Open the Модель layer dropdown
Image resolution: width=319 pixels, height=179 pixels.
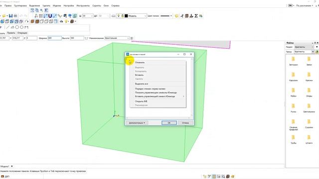[145, 16]
